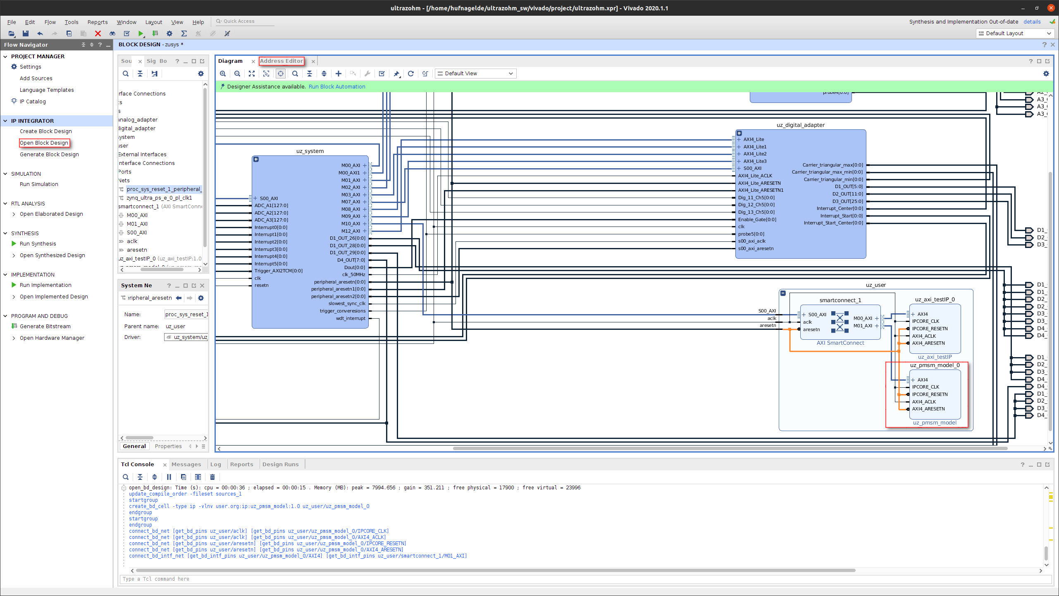Click the fit-to-window icon in diagram toolbar
Screen dimensions: 1059x596
pos(252,73)
